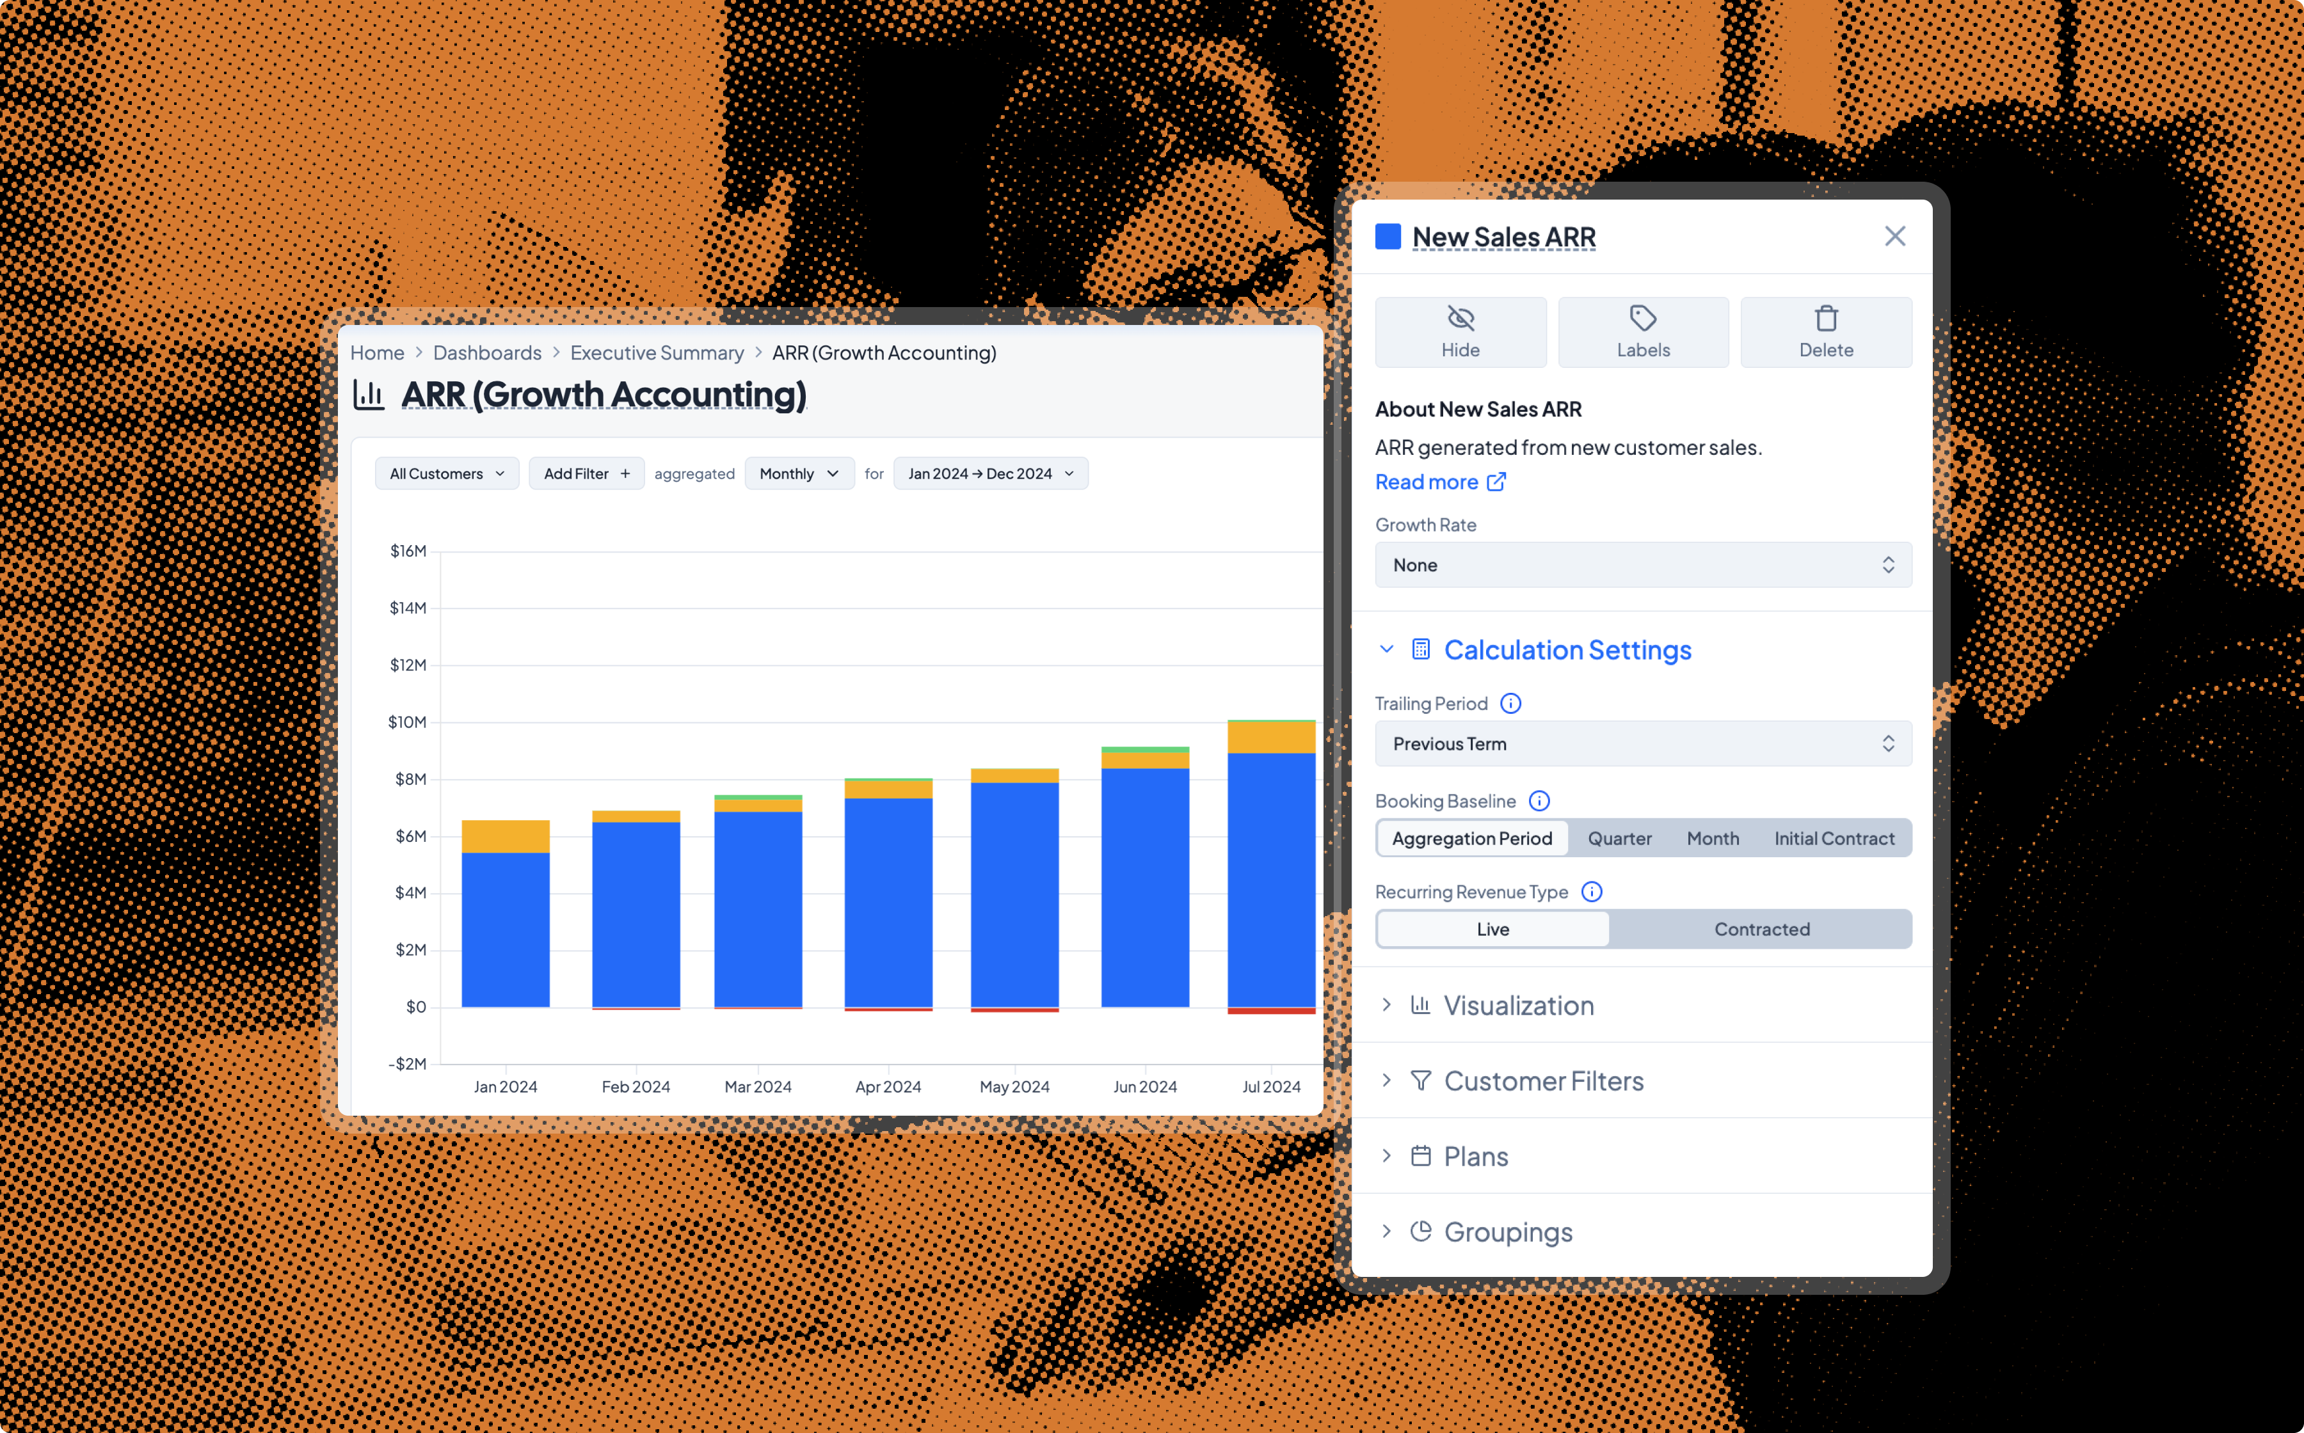Click the blue New Sales ARR color swatch
This screenshot has height=1433, width=2304.
pos(1387,236)
